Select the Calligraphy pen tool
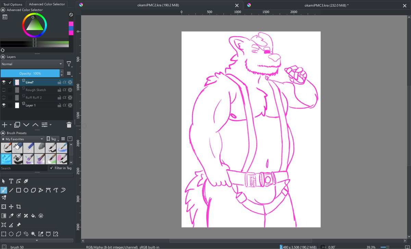The height and width of the screenshot is (249, 411). (x=26, y=181)
